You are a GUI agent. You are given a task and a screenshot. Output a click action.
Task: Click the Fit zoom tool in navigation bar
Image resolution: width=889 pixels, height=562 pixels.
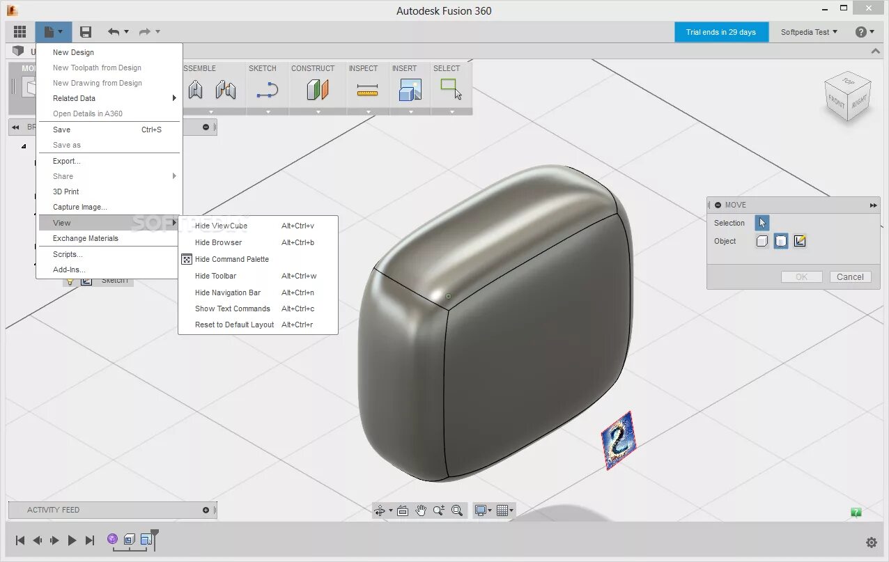click(457, 510)
